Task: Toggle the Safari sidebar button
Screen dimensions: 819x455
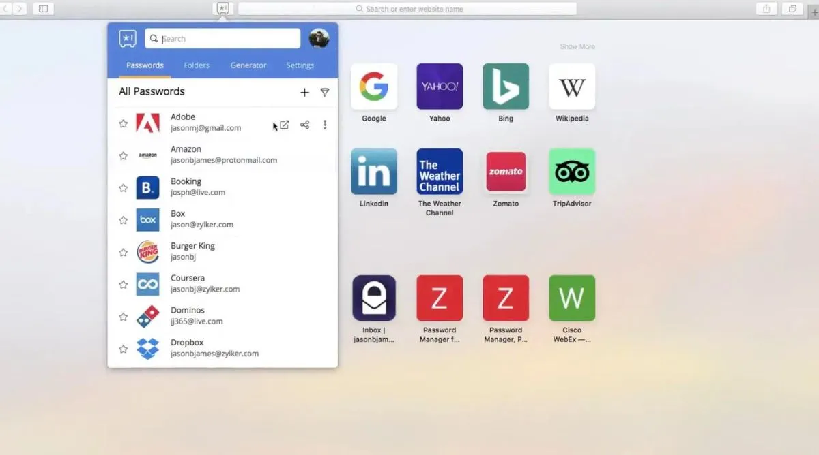Action: [43, 9]
